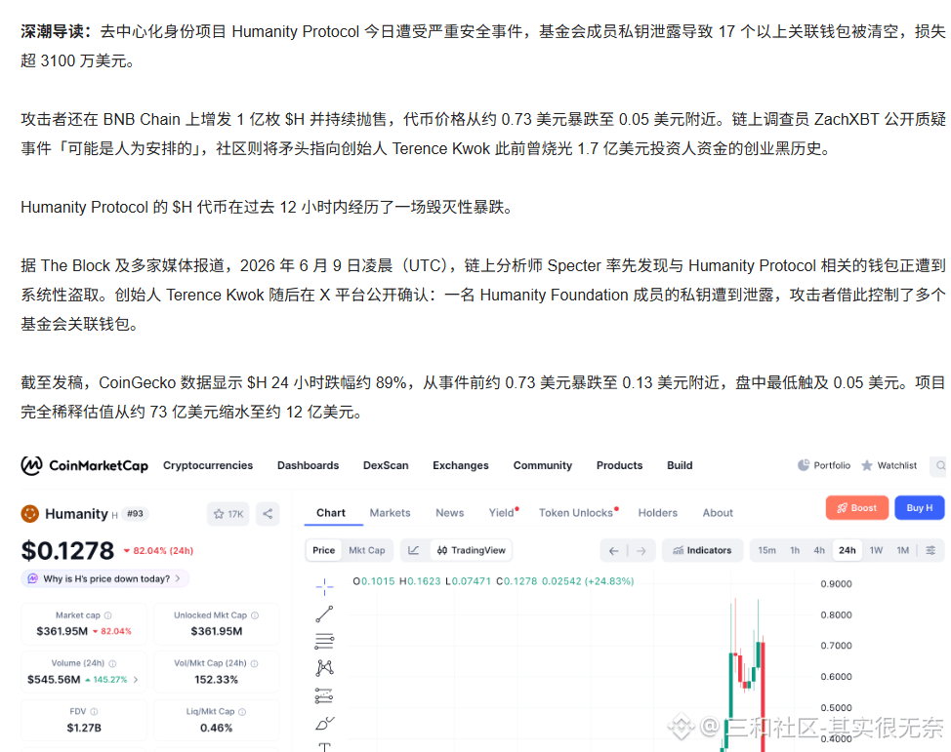This screenshot has height=752, width=951.
Task: Click the Unlocked Mkt Cap info icon
Action: pos(255,615)
